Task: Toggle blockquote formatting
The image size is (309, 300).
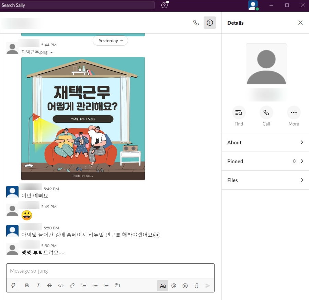Action: (106, 286)
